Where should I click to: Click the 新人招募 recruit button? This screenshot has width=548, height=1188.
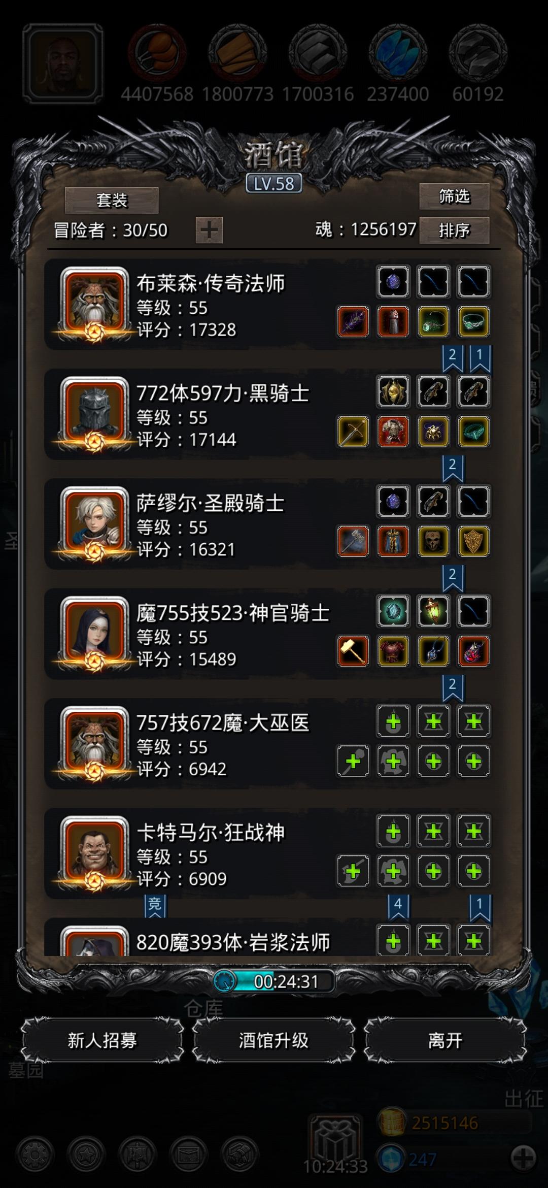point(102,1040)
